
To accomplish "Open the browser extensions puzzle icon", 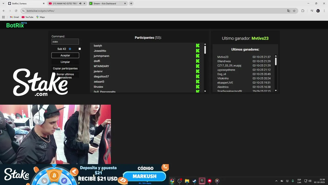I will pos(303,11).
